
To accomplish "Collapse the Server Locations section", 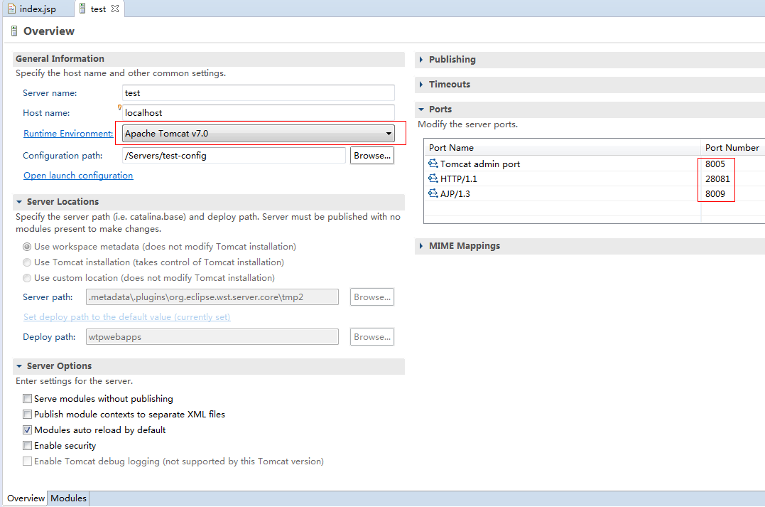I will [19, 202].
